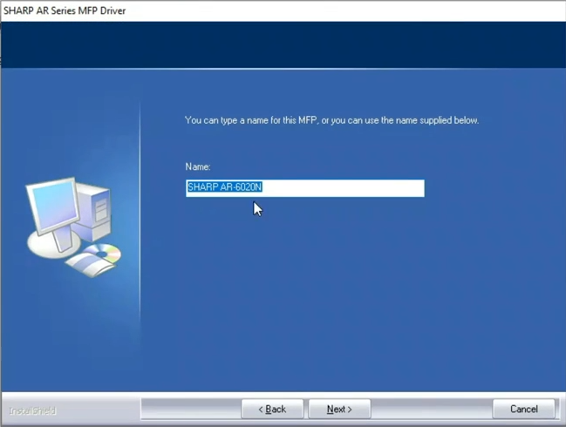Click the computer and CD setup icon
Image resolution: width=566 pixels, height=427 pixels.
pyautogui.click(x=73, y=227)
